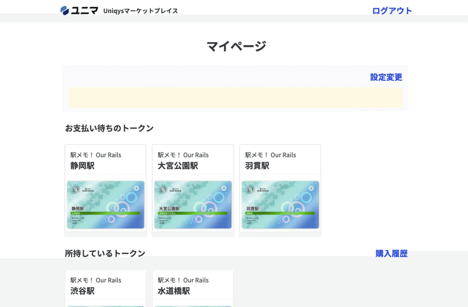Open the Uniqysマーケットプレイス header title
The image size is (468, 307).
[140, 11]
